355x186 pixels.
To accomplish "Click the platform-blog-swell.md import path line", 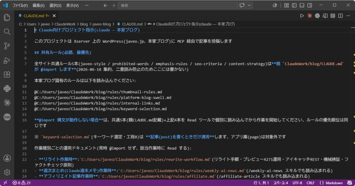I will tap(103, 98).
